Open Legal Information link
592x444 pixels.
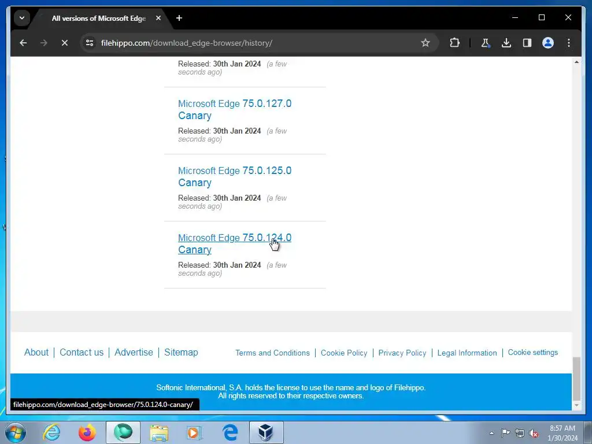coord(467,353)
